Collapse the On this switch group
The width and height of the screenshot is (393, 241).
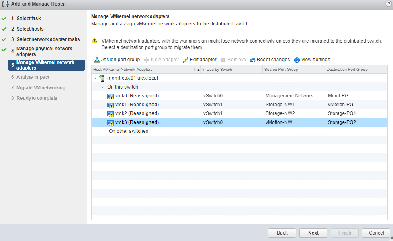coord(102,87)
